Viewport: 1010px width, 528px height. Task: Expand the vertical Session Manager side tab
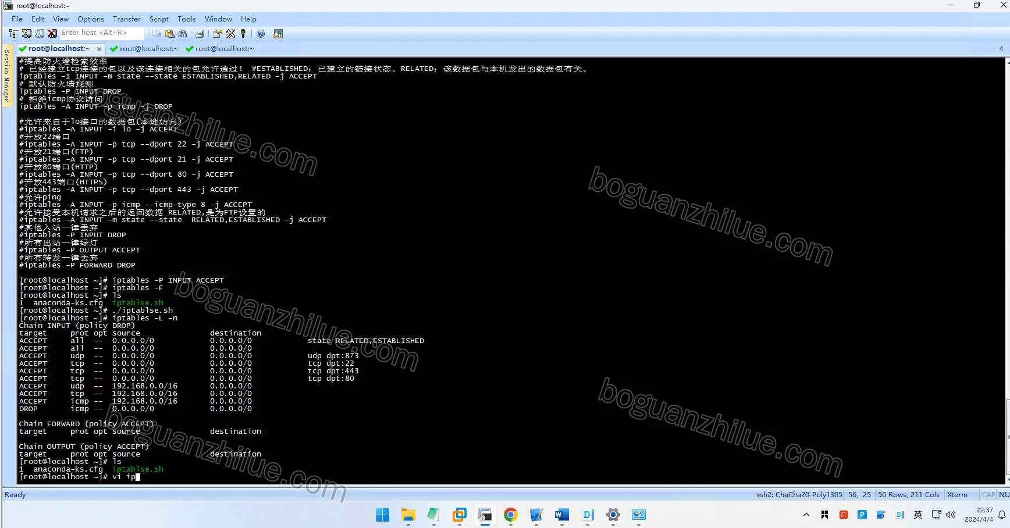click(7, 76)
